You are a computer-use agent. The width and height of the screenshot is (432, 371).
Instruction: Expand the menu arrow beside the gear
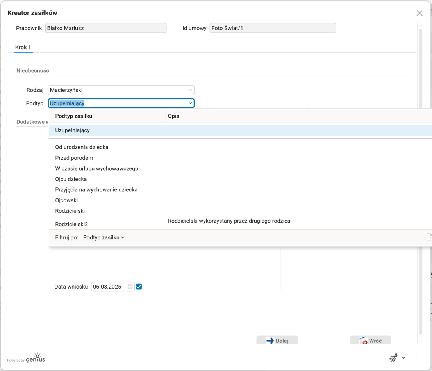[403, 358]
